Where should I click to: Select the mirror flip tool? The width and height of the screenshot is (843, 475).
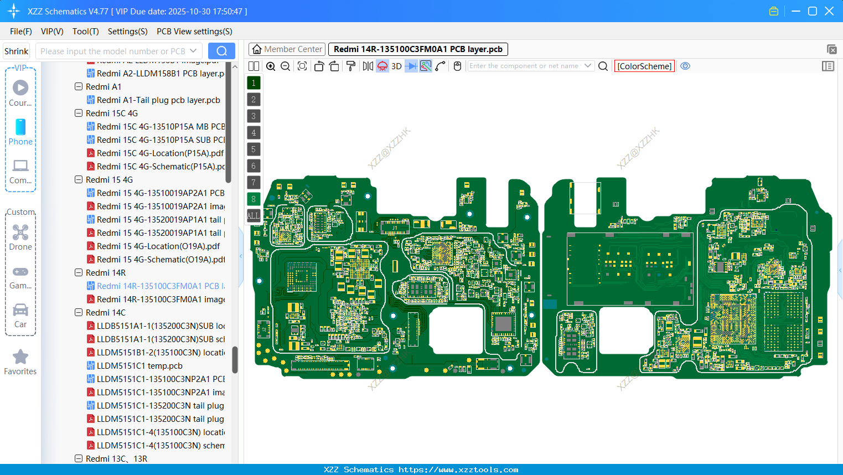[x=366, y=66]
